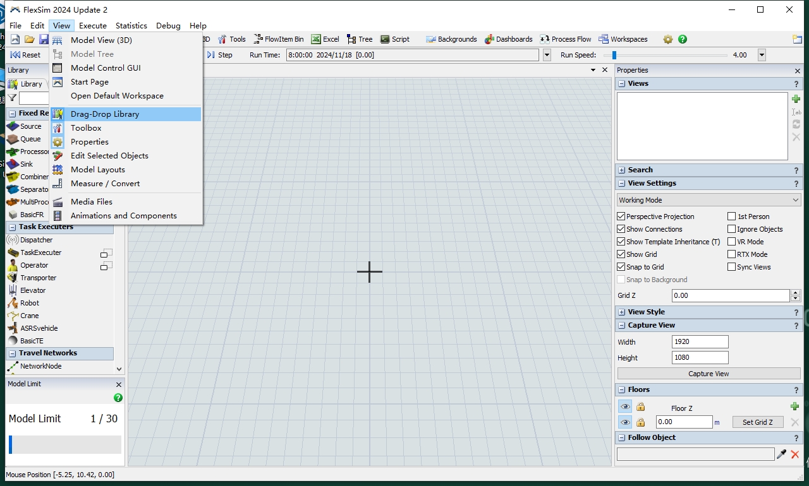Open the Run Time dropdown arrow
The height and width of the screenshot is (486, 809).
547,55
